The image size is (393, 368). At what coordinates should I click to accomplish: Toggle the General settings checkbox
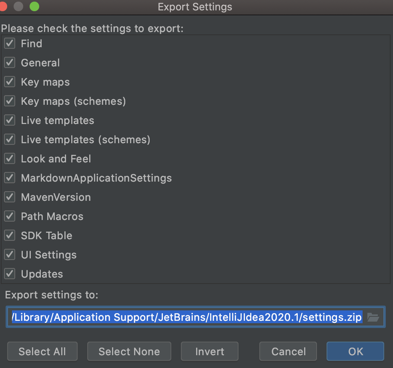pyautogui.click(x=10, y=63)
